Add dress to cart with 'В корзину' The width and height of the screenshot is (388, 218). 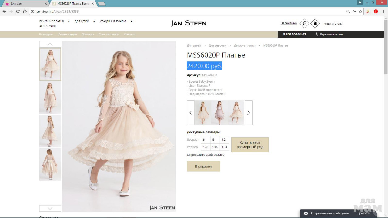[x=203, y=166]
